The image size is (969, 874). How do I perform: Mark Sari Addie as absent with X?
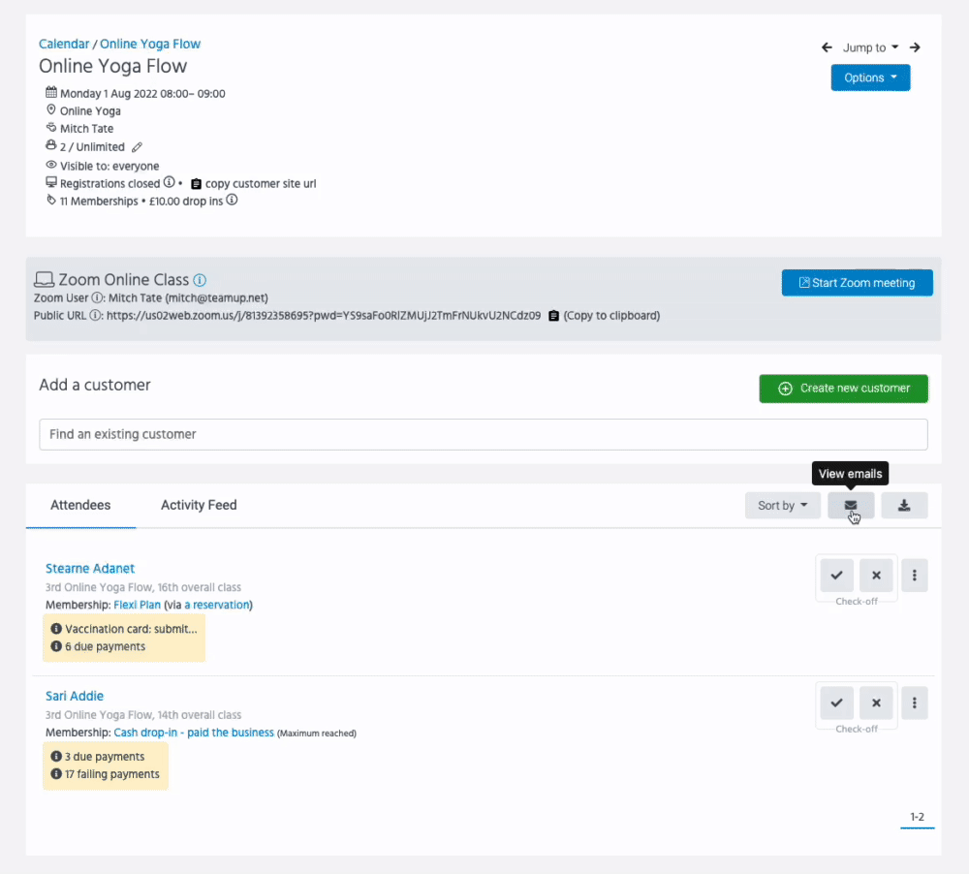point(876,702)
